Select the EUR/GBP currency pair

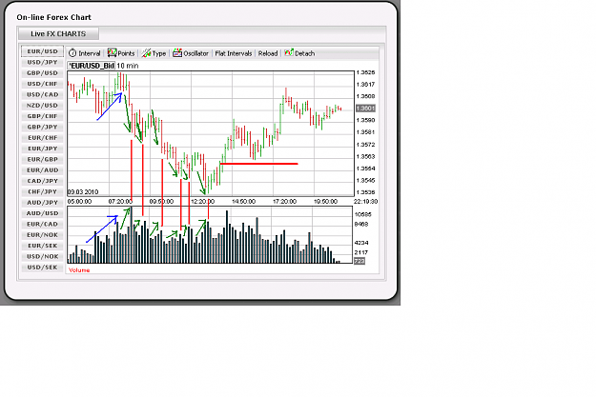pos(43,159)
